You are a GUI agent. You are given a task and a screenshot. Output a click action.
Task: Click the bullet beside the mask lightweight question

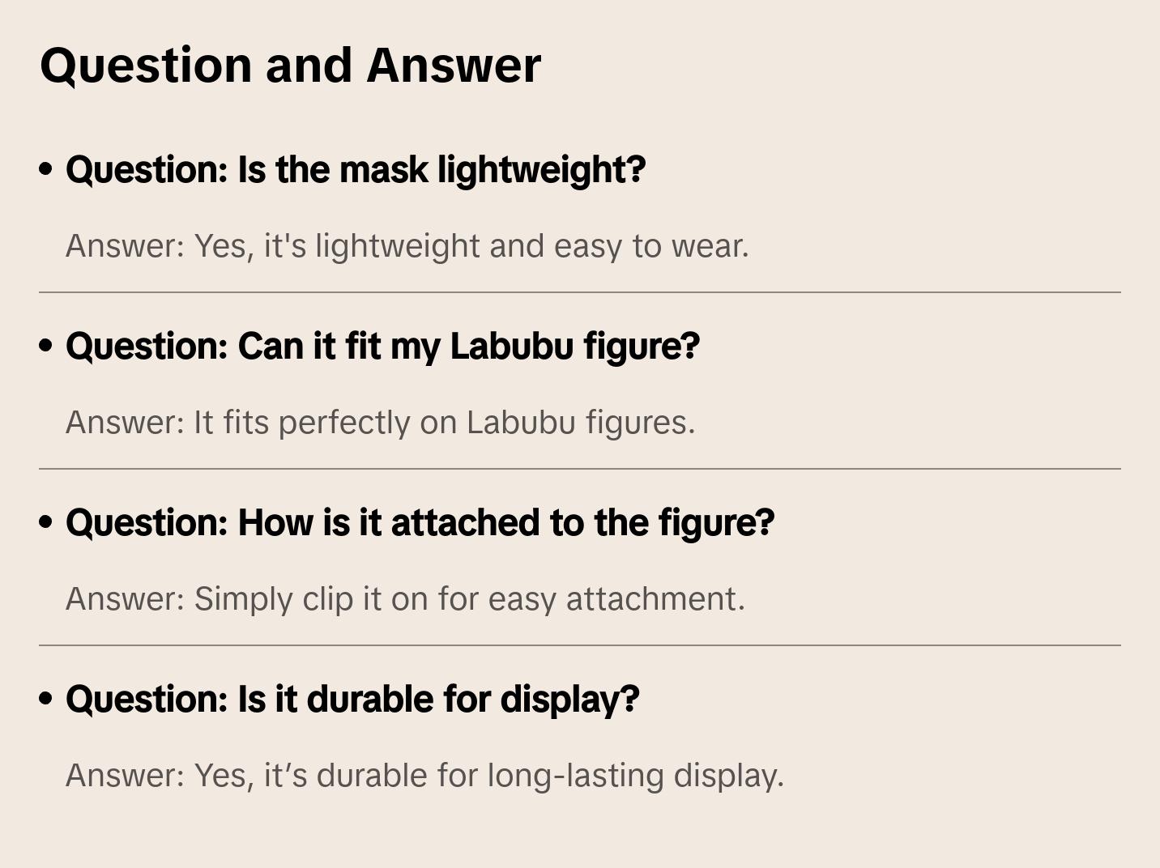coord(46,169)
